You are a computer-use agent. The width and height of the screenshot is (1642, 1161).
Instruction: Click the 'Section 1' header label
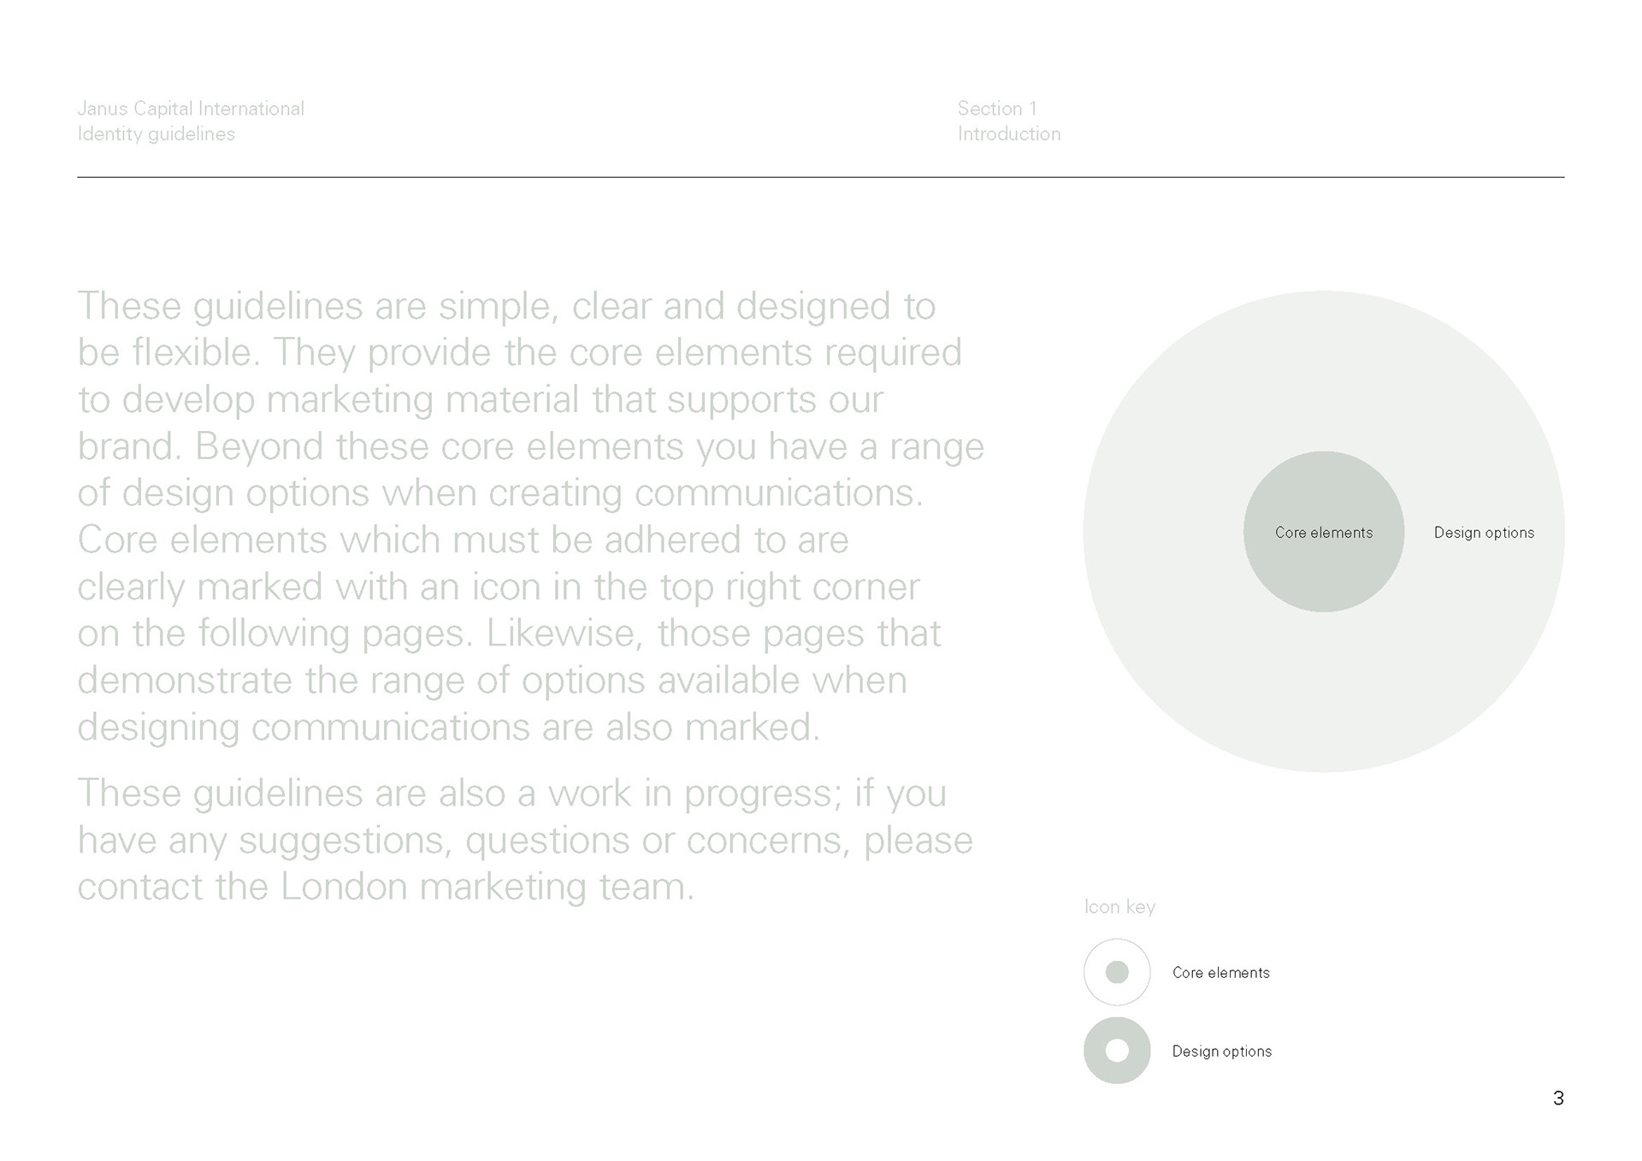click(997, 109)
